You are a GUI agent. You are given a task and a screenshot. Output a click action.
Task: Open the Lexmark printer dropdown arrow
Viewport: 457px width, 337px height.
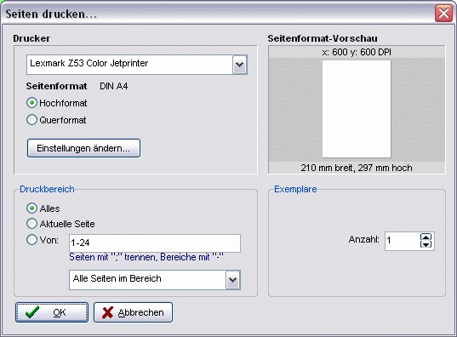pyautogui.click(x=240, y=65)
